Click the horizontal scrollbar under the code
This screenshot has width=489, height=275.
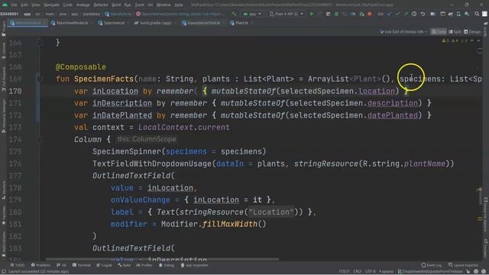click(x=162, y=259)
